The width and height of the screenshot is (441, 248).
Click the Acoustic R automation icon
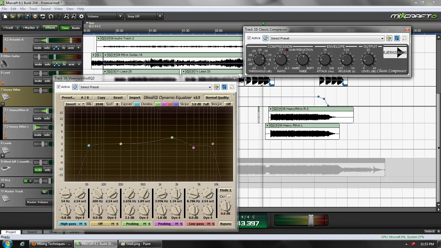pyautogui.click(x=56, y=48)
